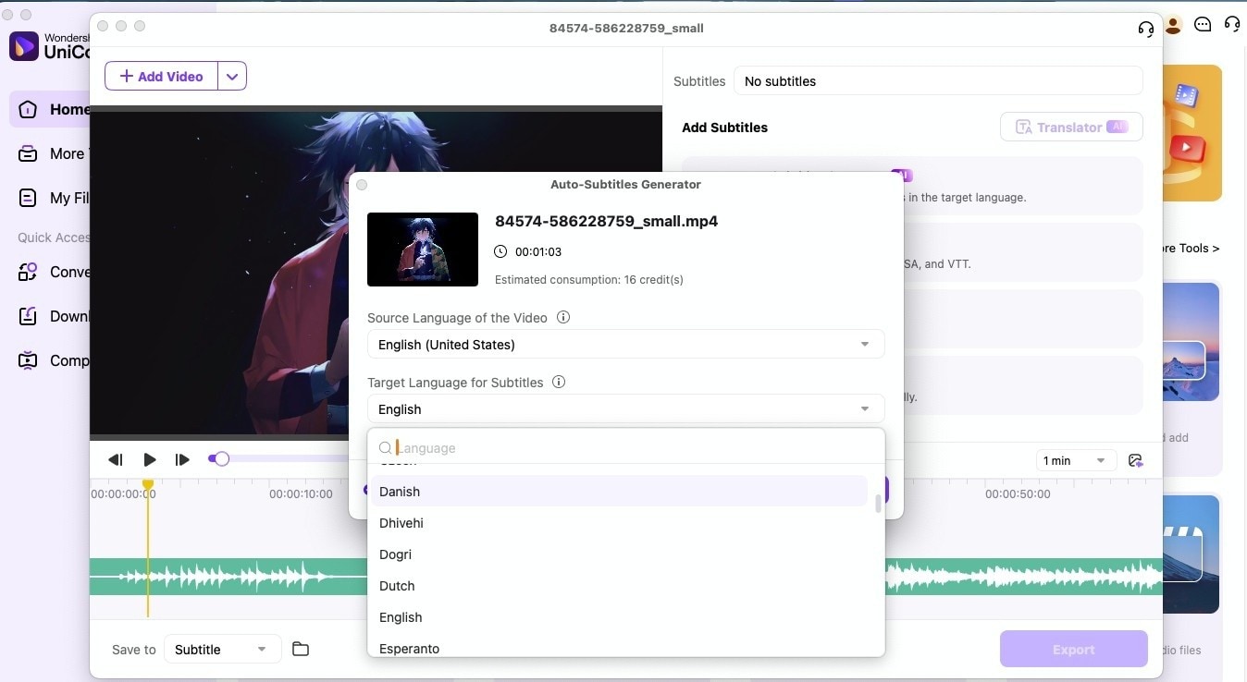Click the Language search field
This screenshot has height=682, width=1247.
point(625,447)
